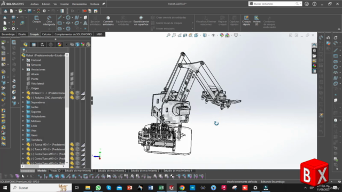Toggle hide/show for Arduino_CNC_Assembly row
The width and height of the screenshot is (342, 192).
tap(72, 98)
